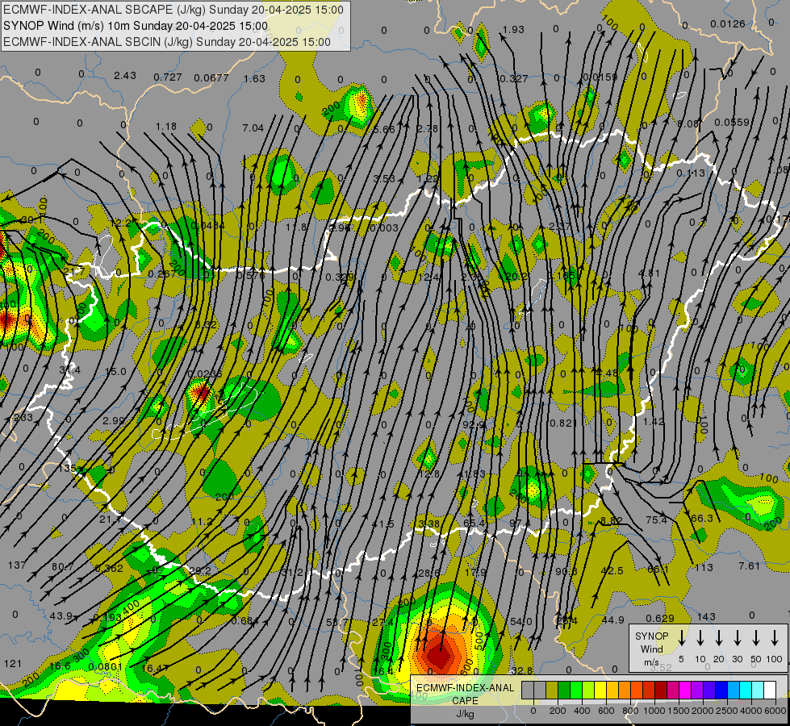Click the 15.0 value on the map
This screenshot has height=726, width=790.
115,371
